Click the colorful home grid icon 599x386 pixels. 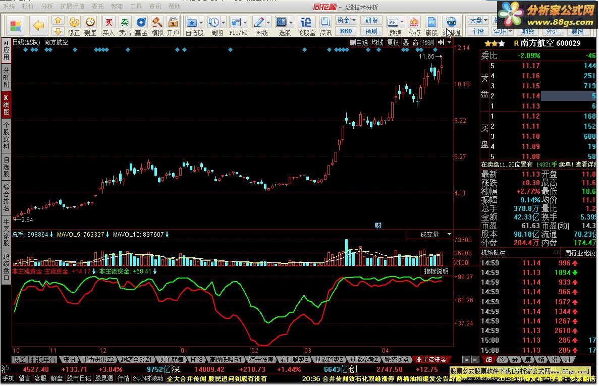16,26
